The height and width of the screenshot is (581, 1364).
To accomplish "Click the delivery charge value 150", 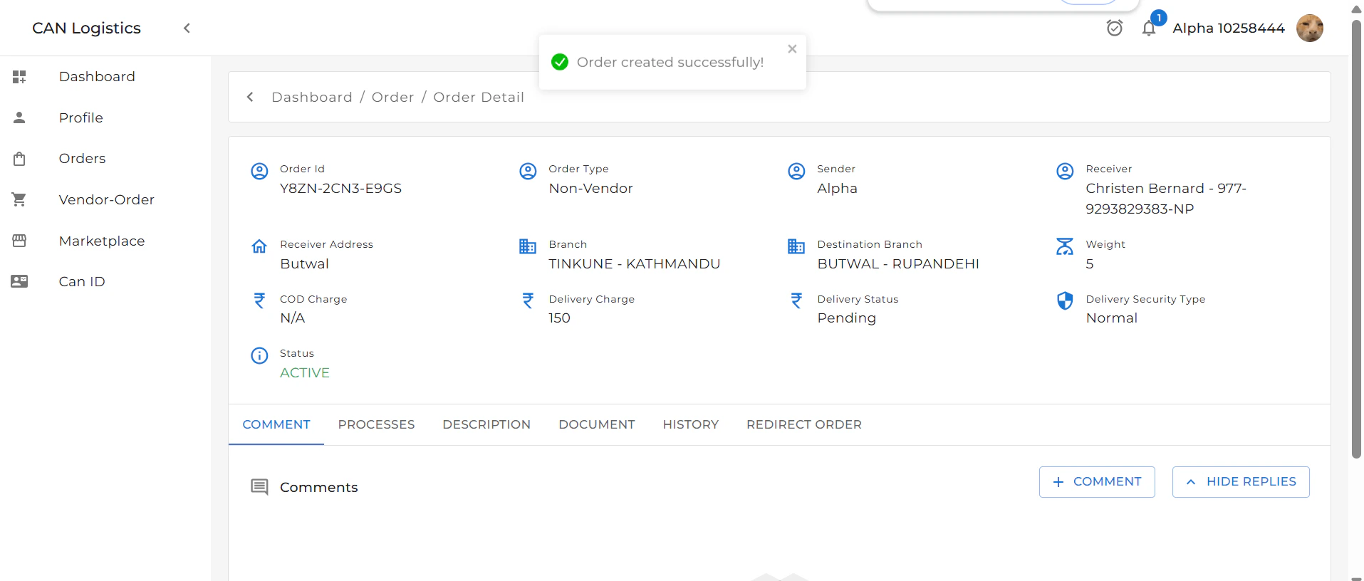I will [559, 318].
